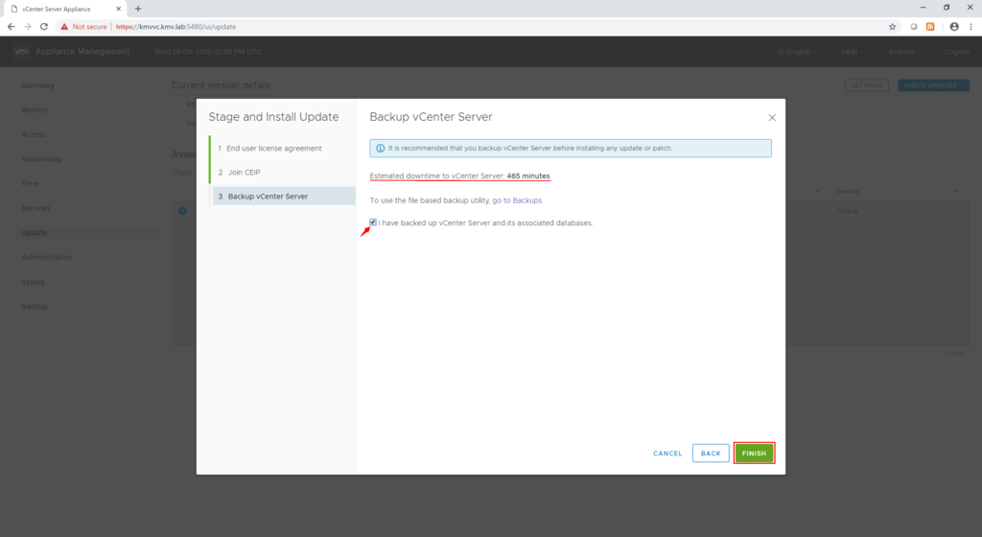Image resolution: width=982 pixels, height=537 pixels.
Task: Open the Help dropdown menu
Action: coord(852,52)
